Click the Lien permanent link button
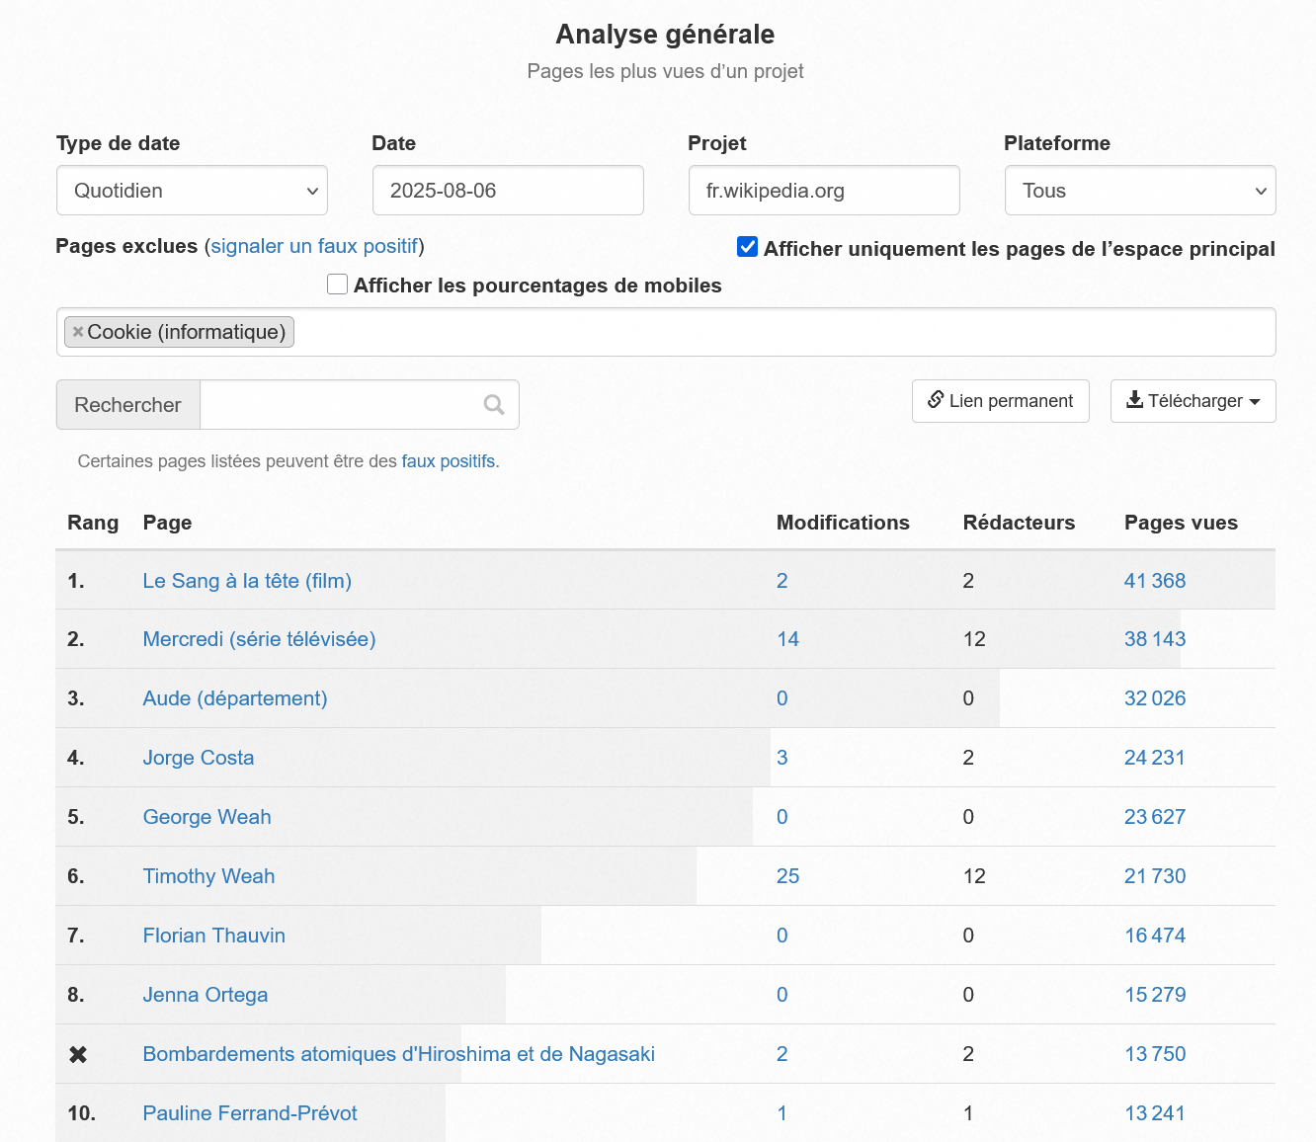The height and width of the screenshot is (1142, 1316). click(x=1000, y=401)
